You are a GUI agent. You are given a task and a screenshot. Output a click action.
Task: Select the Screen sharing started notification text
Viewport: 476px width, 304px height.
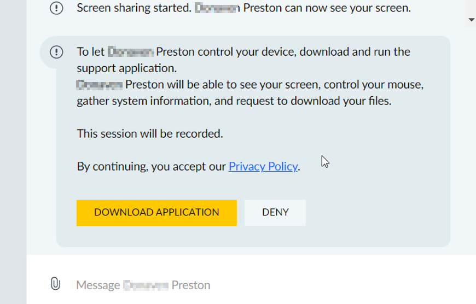243,8
